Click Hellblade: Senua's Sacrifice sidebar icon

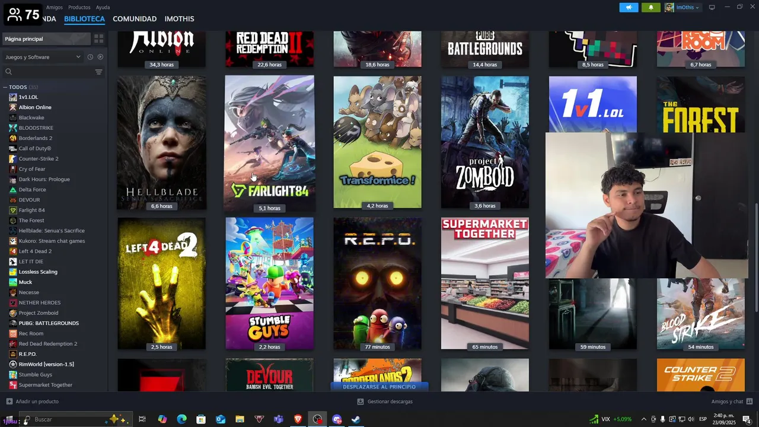(x=13, y=231)
